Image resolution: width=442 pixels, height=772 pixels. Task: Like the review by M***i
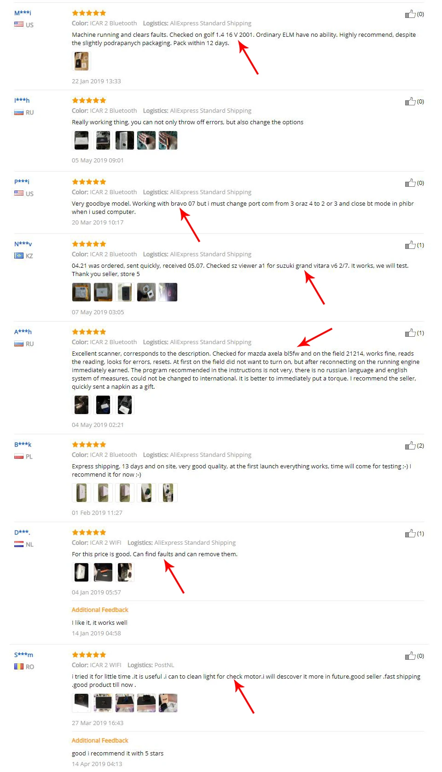click(410, 14)
